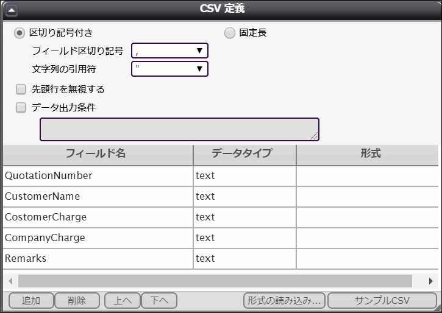The width and height of the screenshot is (442, 313).
Task: Select the 区切り記号付き radio button
Action: pos(20,33)
